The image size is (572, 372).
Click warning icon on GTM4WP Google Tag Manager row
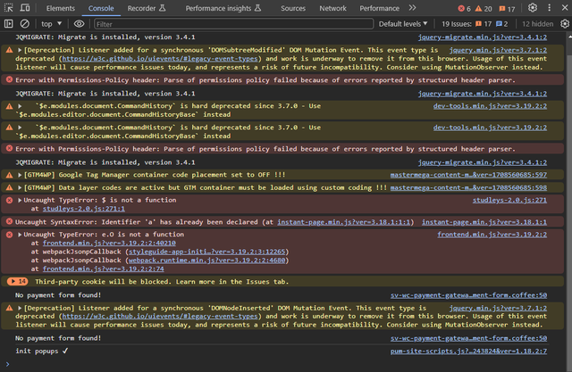[9, 175]
